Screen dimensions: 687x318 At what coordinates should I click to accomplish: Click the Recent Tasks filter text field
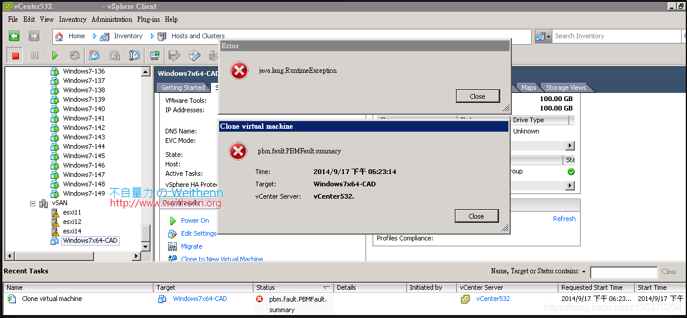tap(624, 273)
